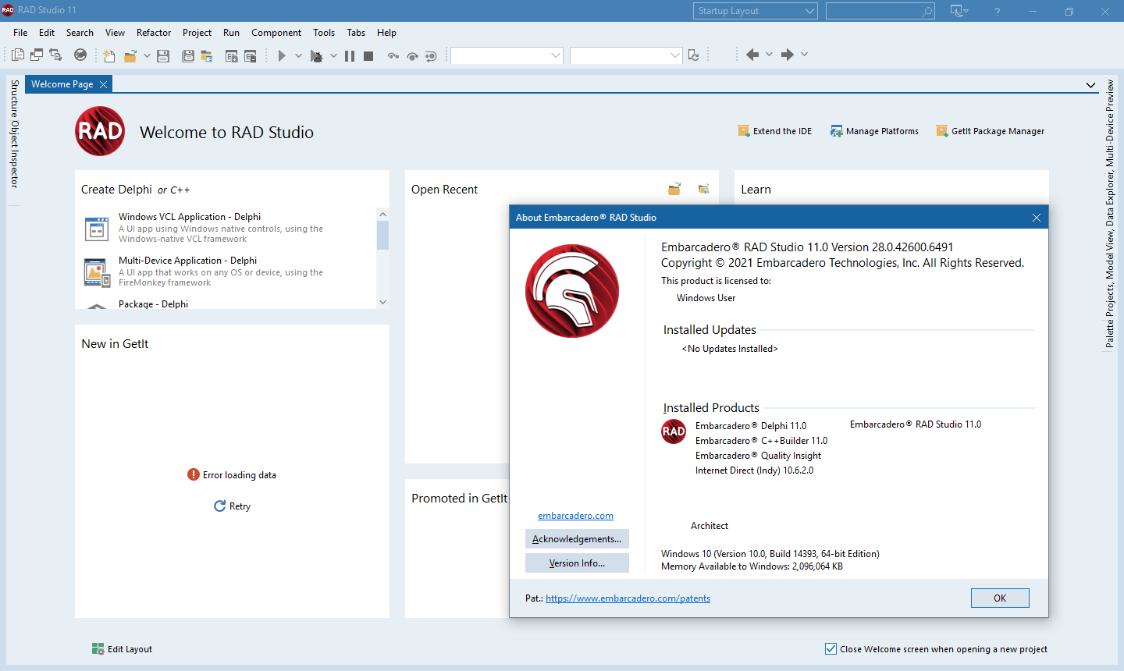Open the first empty toolbar combo box
The image size is (1124, 671).
[x=507, y=55]
